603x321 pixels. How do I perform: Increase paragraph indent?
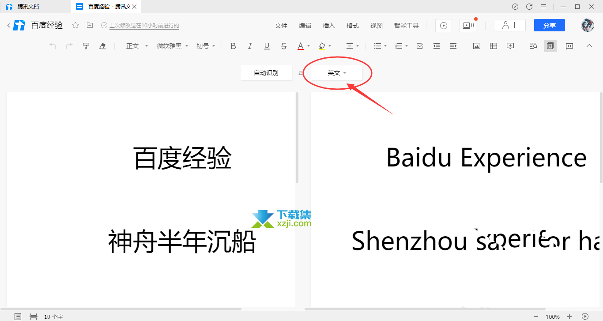click(453, 46)
